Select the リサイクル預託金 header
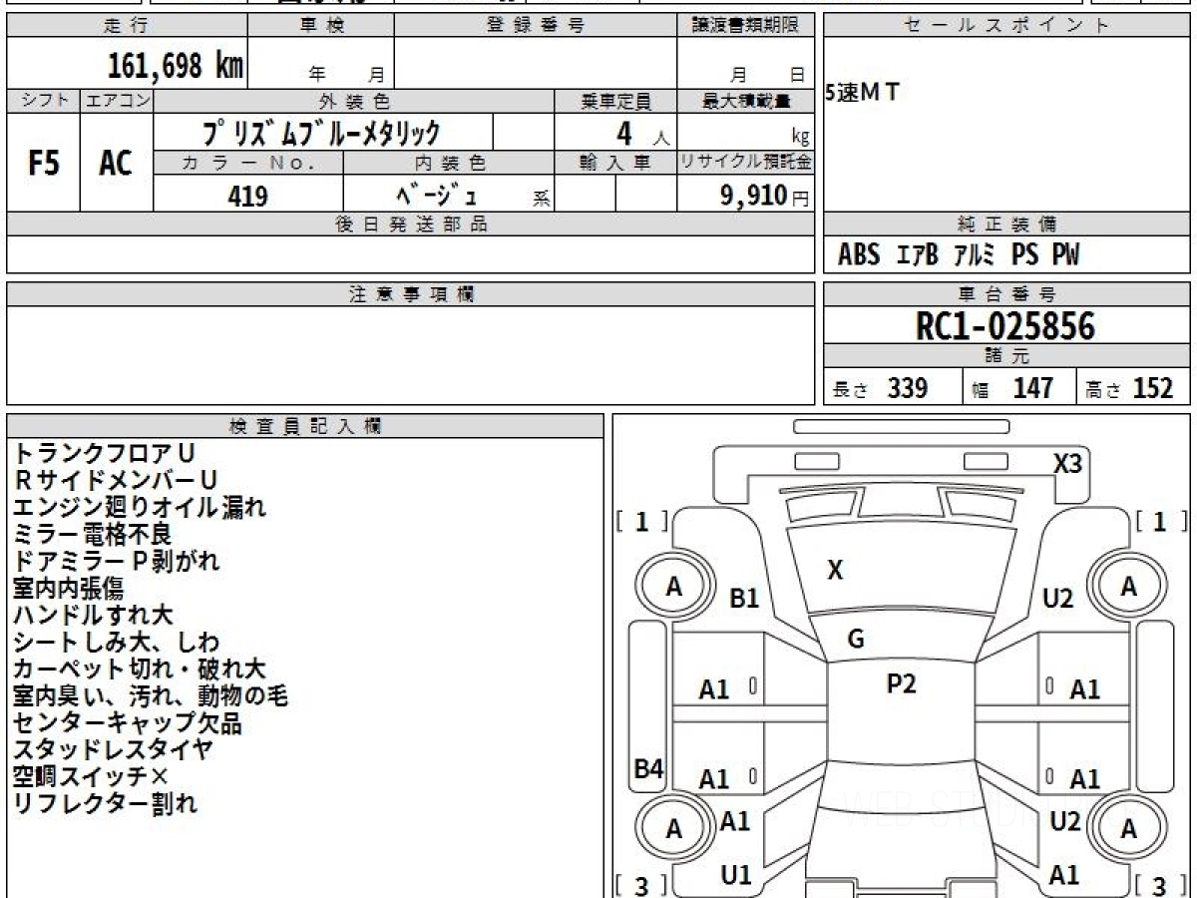 746,163
